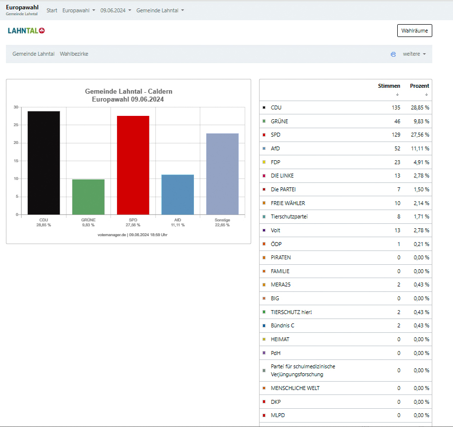Switch to the Wahlbezirke tab

pos(74,54)
